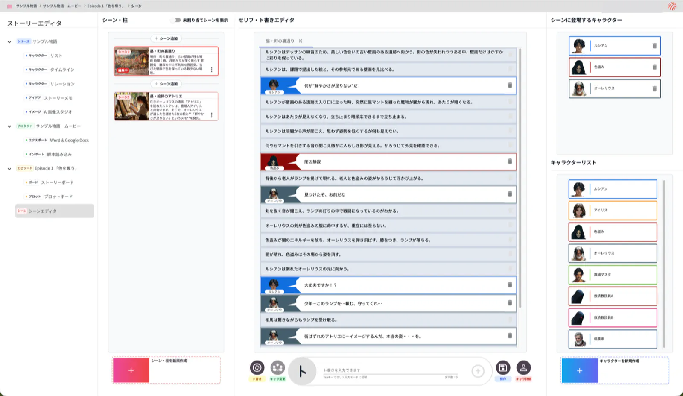Screen dimensions: 683x396
Task: Click the send arrow in the input bar
Action: (x=478, y=371)
